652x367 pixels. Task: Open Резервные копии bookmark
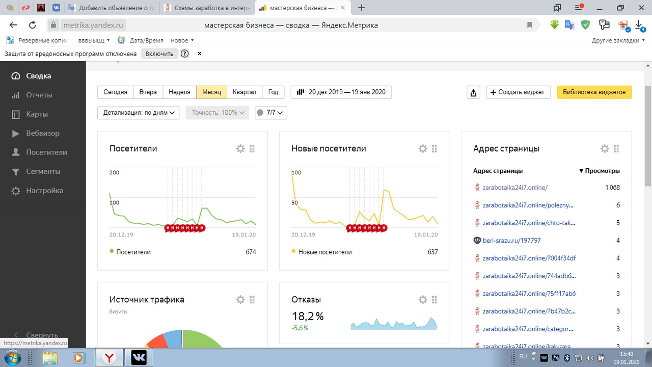(x=37, y=40)
